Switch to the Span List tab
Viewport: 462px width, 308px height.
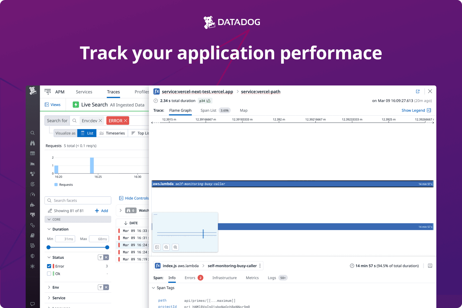(208, 110)
